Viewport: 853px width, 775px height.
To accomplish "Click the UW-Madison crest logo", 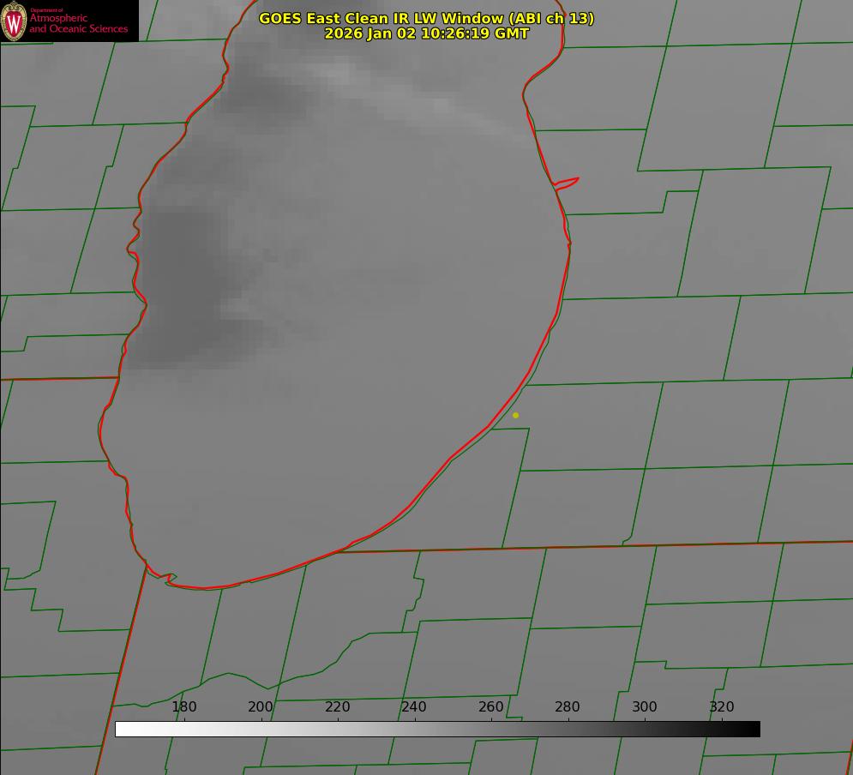I will (x=15, y=21).
